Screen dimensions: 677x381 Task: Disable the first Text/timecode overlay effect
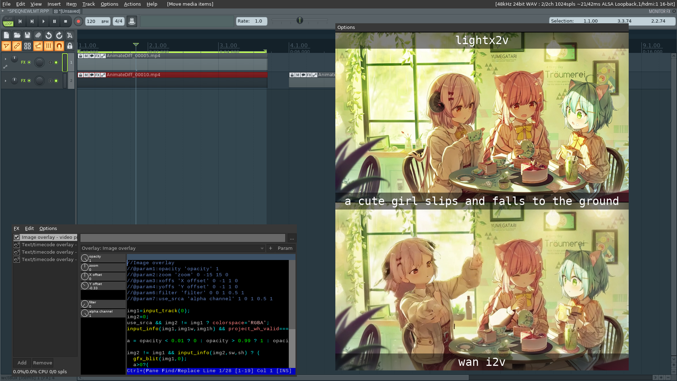coord(17,244)
